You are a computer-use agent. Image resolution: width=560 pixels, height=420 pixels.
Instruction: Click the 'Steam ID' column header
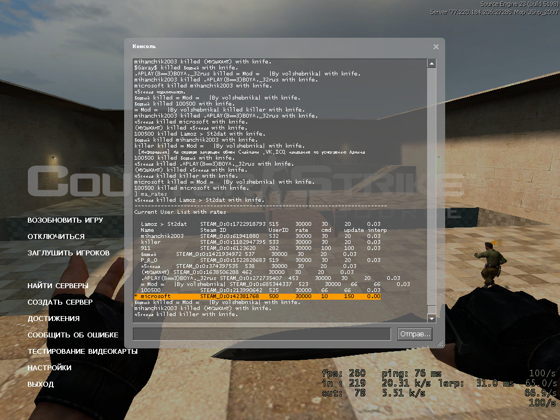(x=213, y=230)
